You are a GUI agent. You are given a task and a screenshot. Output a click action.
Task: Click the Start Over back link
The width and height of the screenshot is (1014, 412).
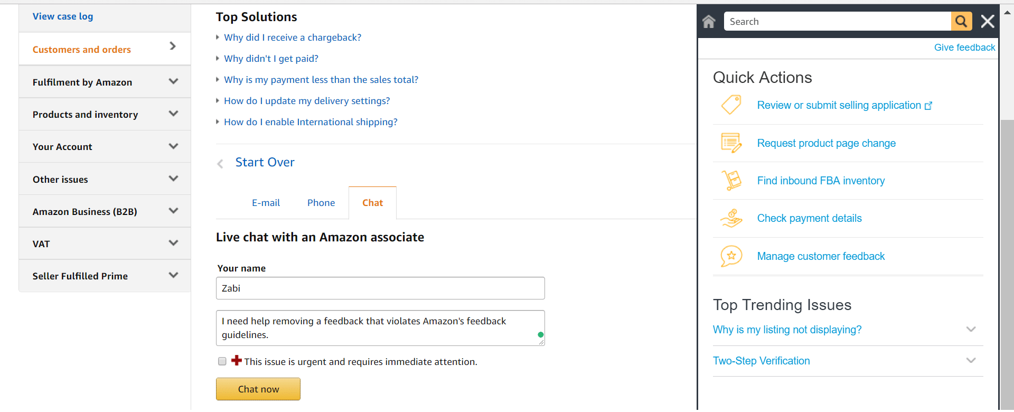(265, 162)
